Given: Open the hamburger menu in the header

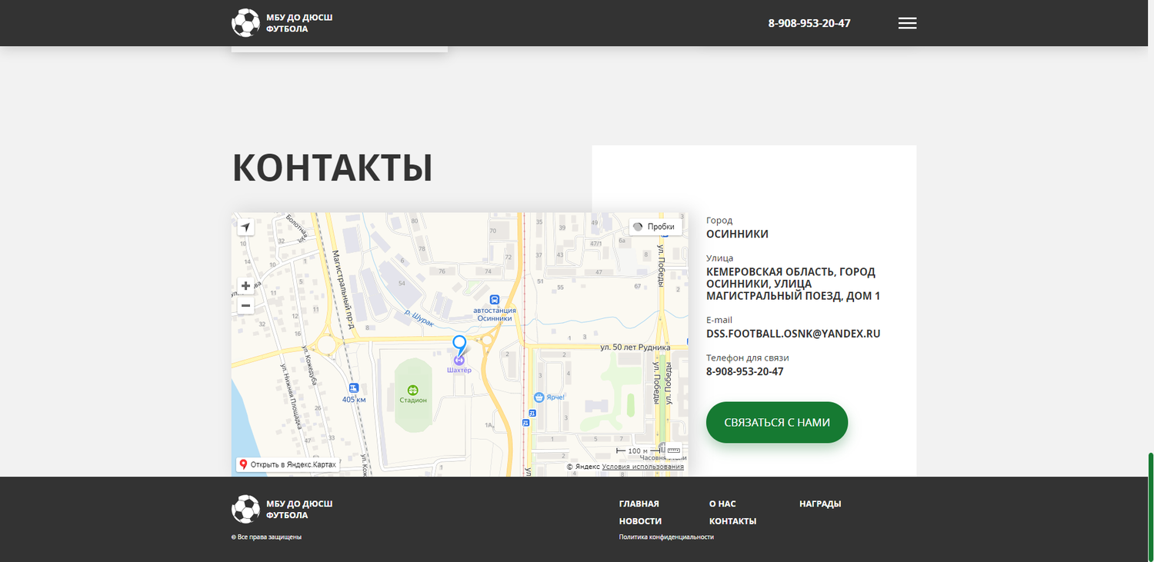Looking at the screenshot, I should 907,23.
